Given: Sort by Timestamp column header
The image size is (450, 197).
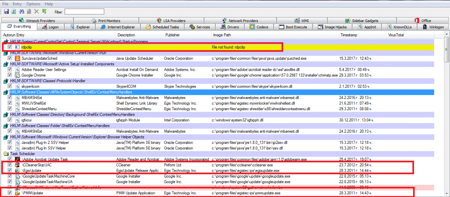Looking at the screenshot, I should [362, 35].
